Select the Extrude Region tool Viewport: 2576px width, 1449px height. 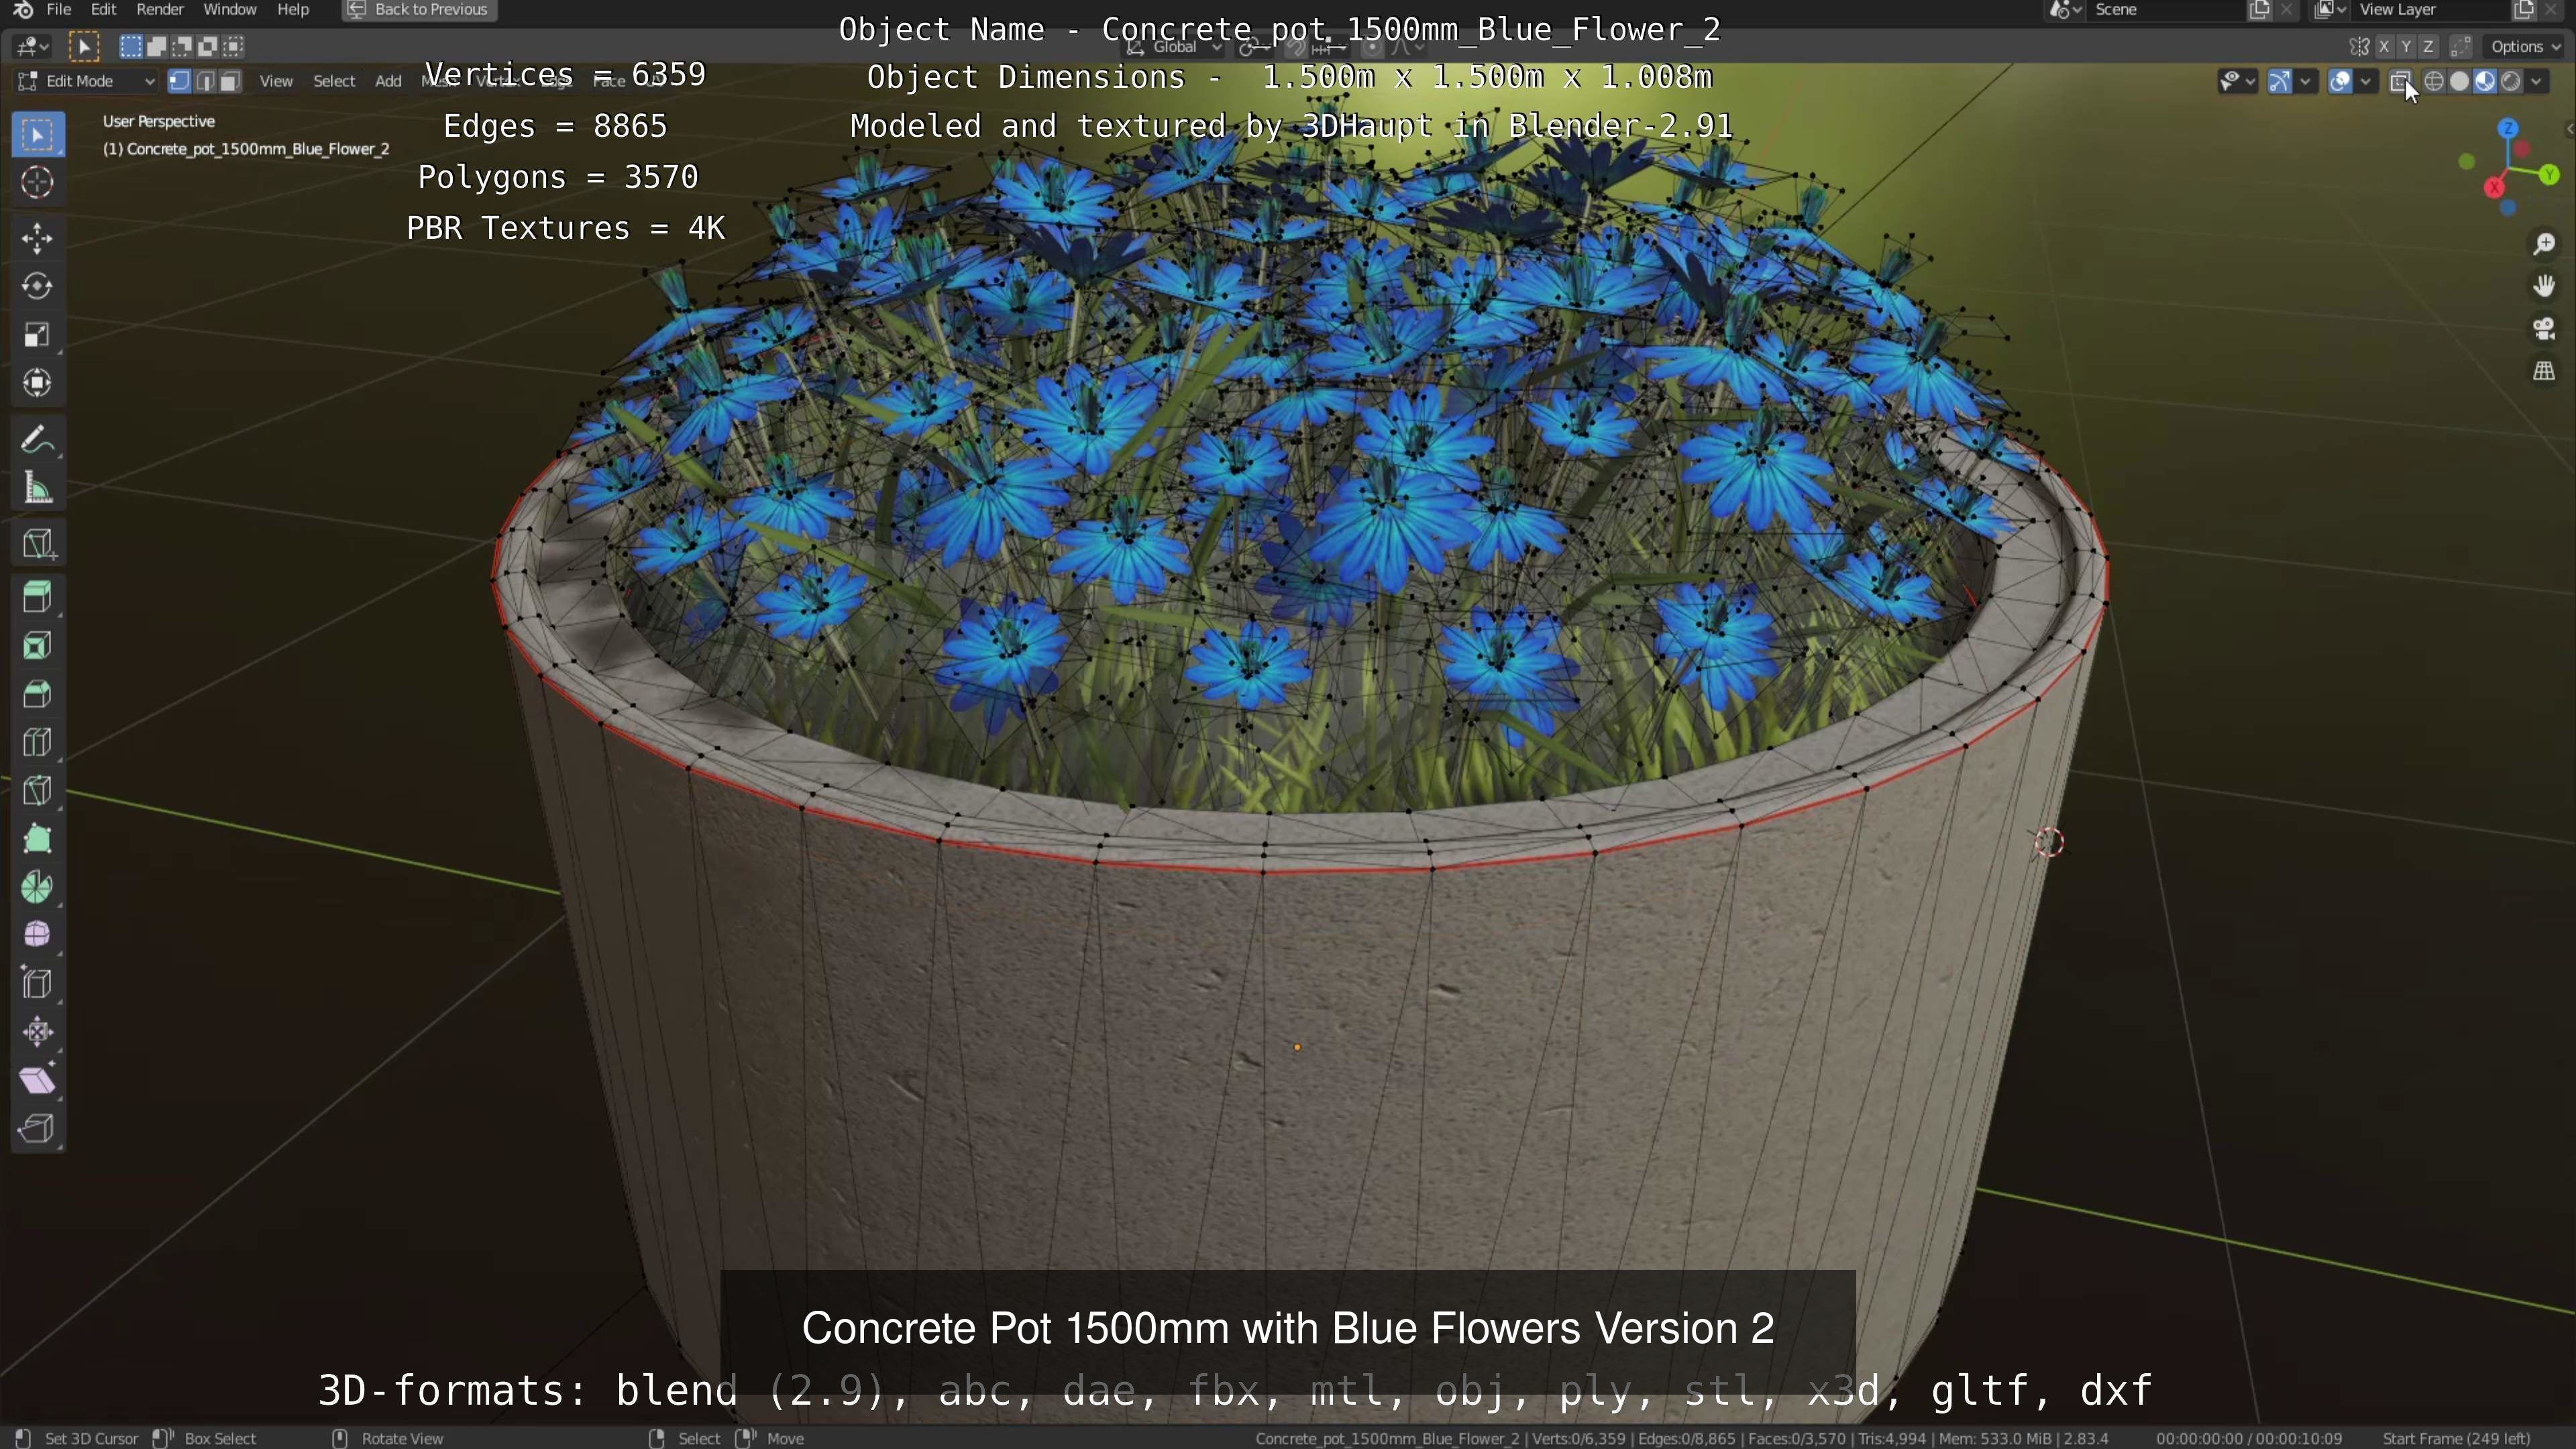[38, 598]
